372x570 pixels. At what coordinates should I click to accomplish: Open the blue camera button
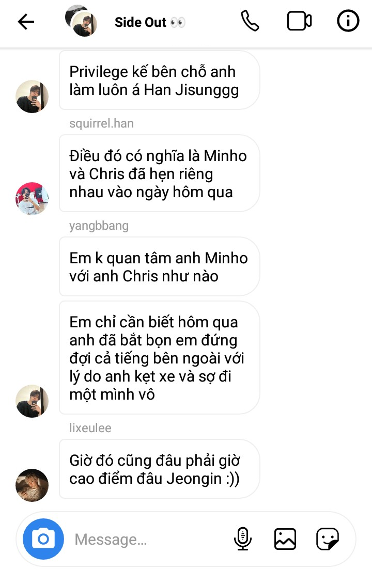43,539
